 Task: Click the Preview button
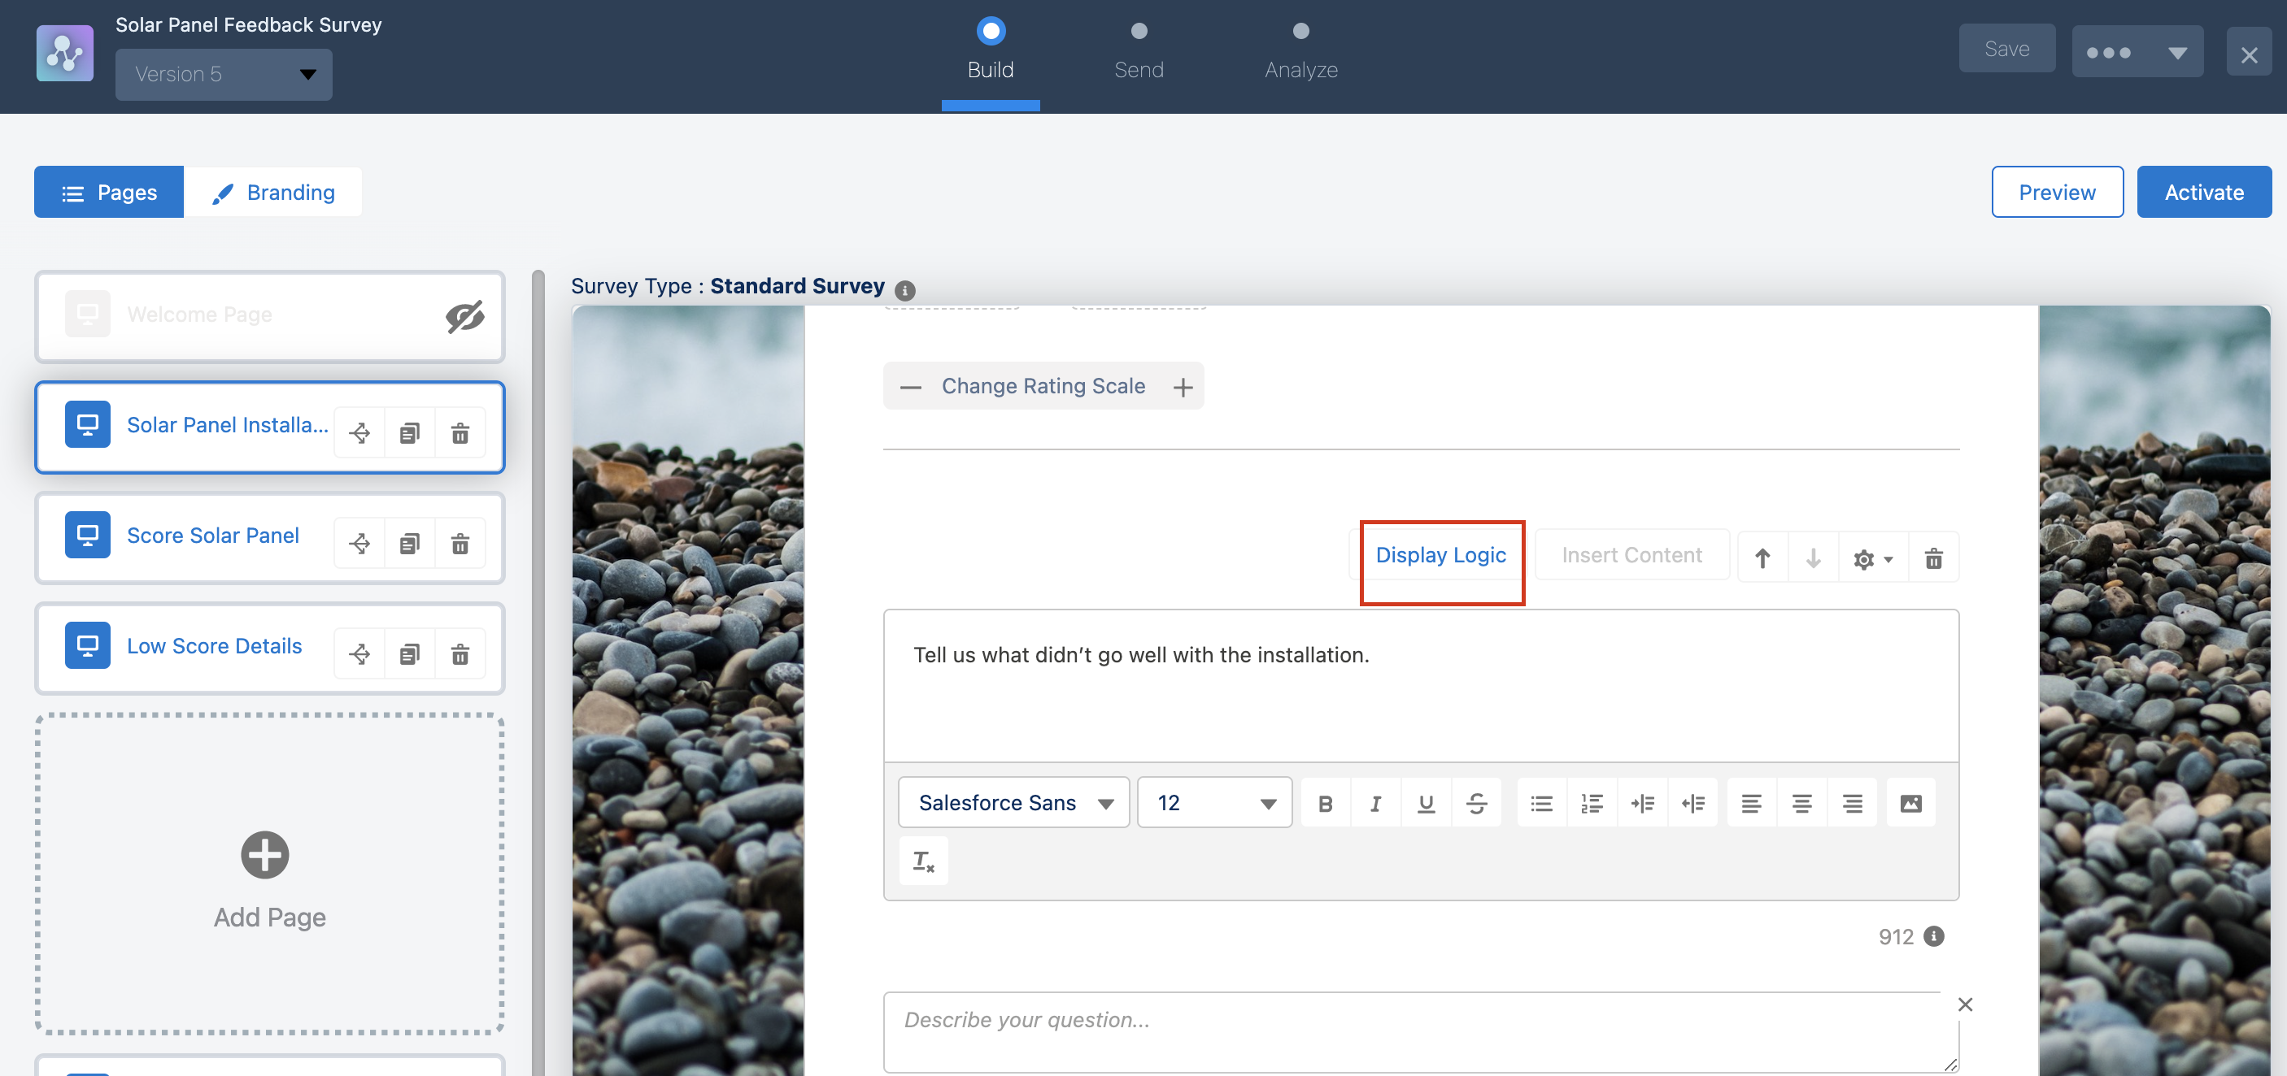click(2056, 193)
